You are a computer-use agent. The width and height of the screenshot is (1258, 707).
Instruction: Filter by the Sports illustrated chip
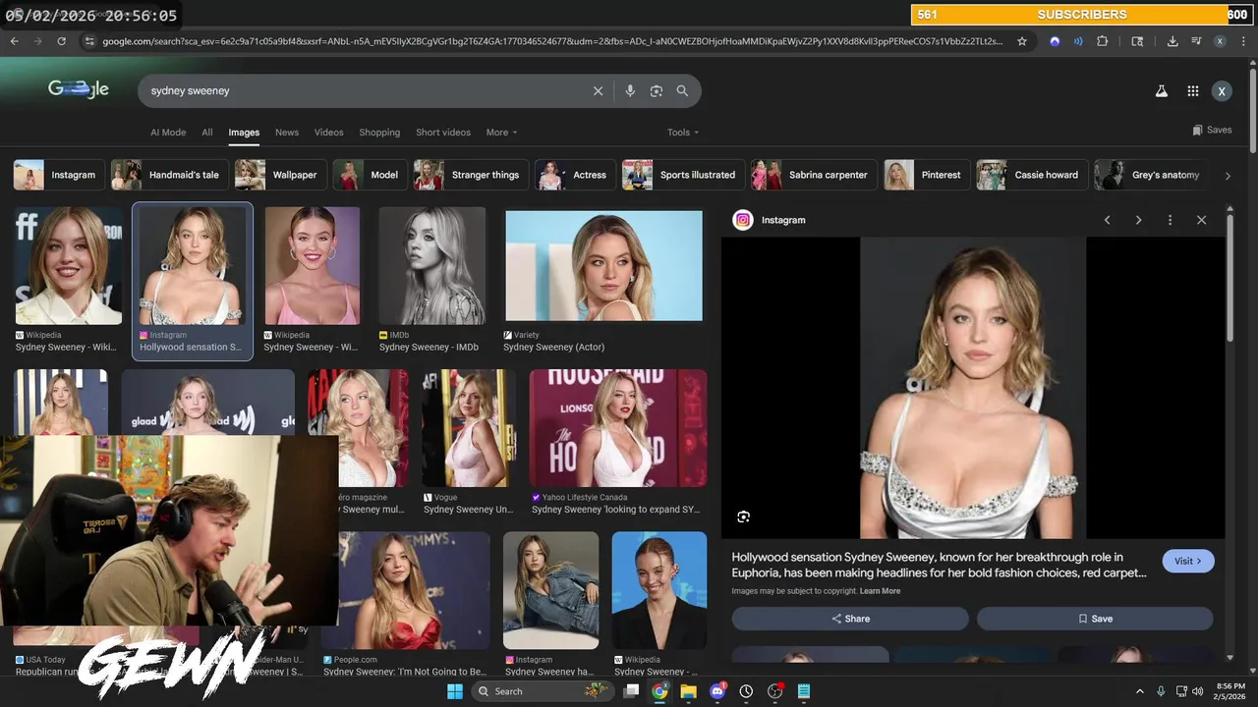[683, 175]
